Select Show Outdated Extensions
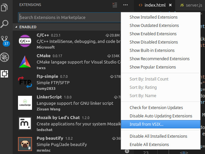This screenshot has height=154, width=205. (154, 25)
